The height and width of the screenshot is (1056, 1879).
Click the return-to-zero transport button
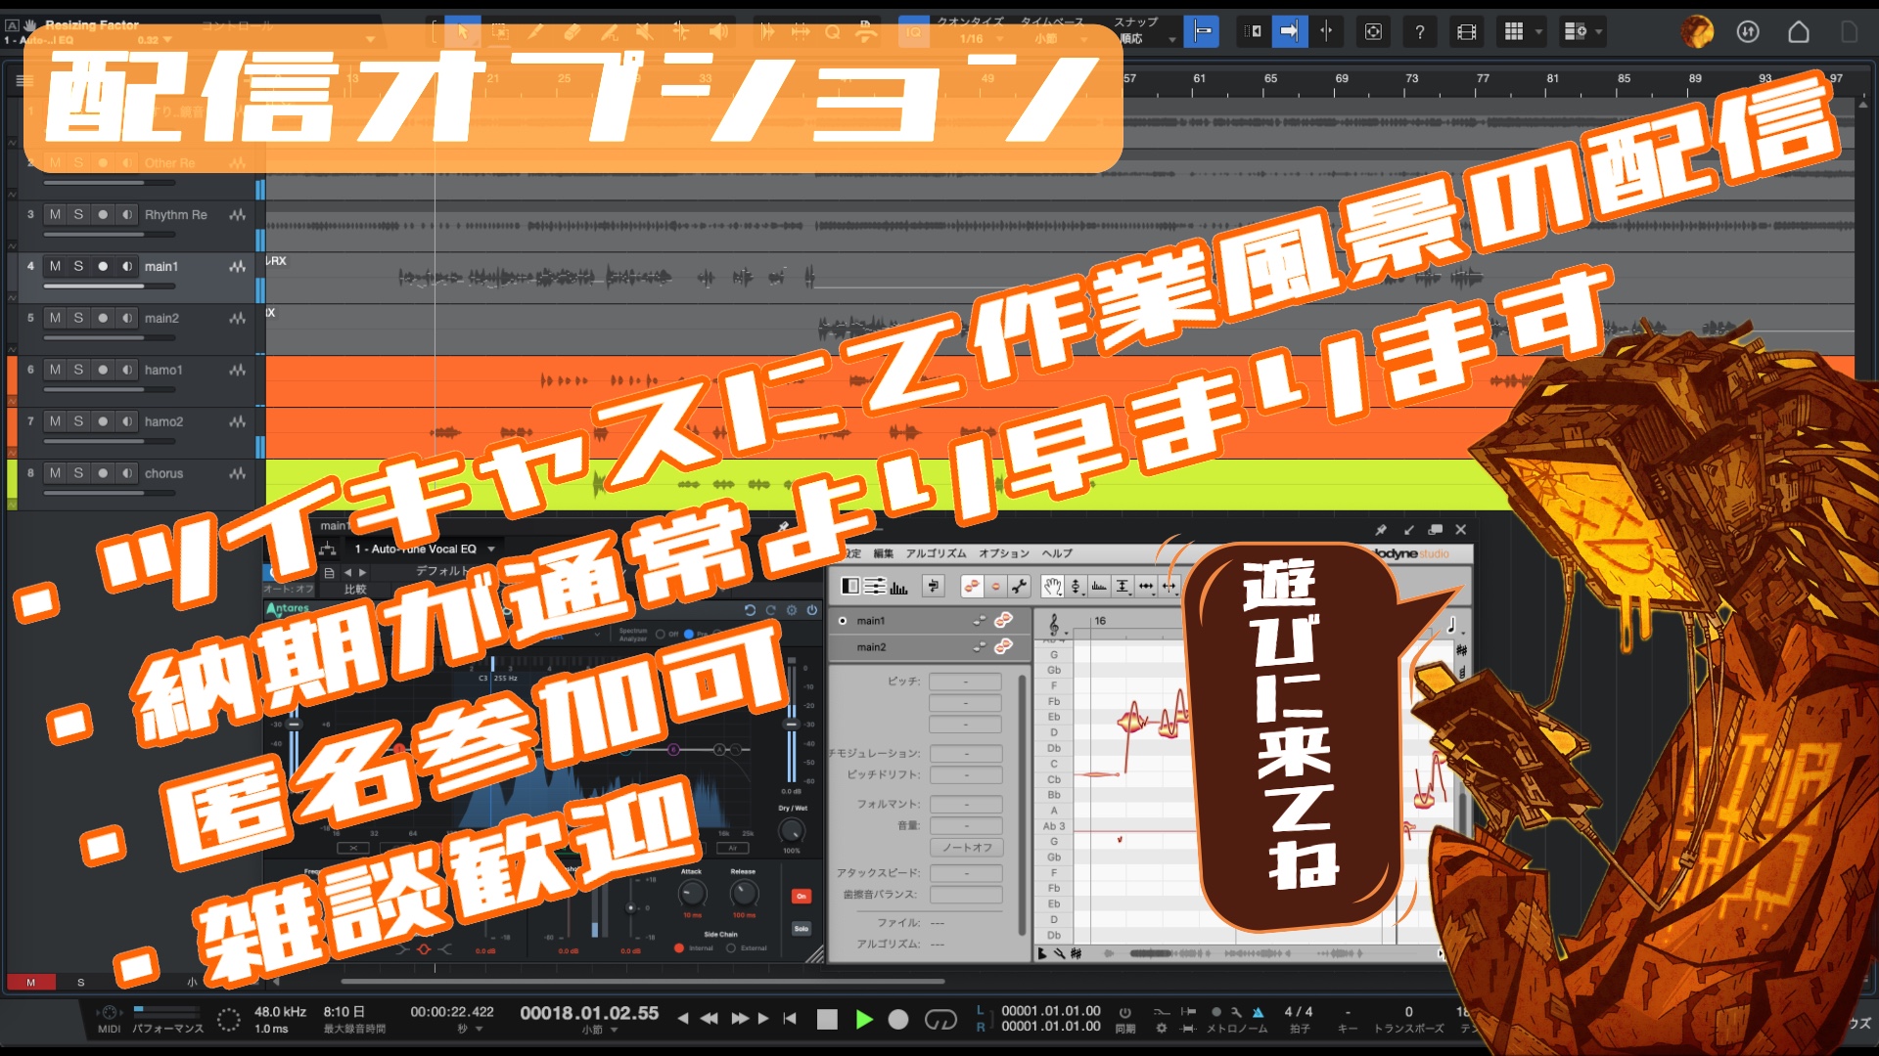791,1019
